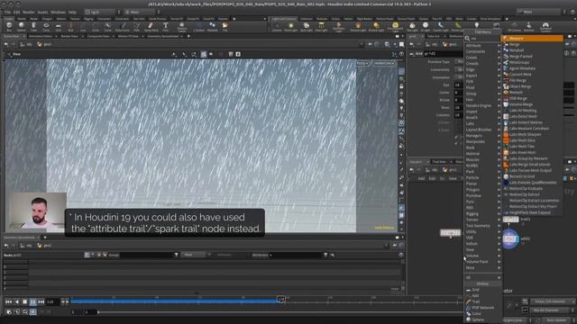Pick Trail from TAB menu history
Screen dimensions: 577x324
tap(482, 301)
